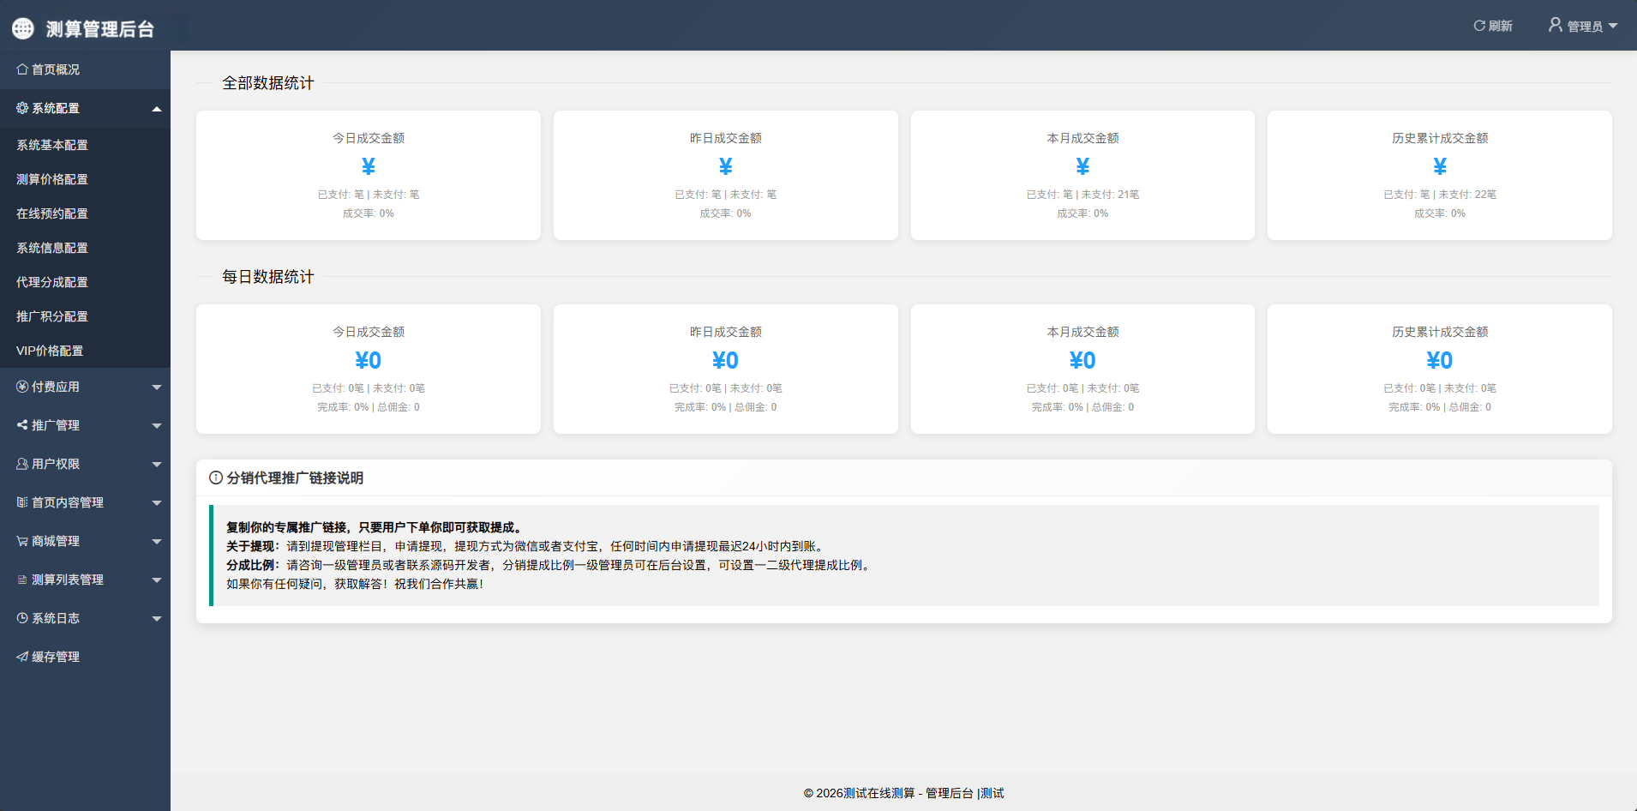
Task: Expand the 测算列表管理 submenu arrow
Action: tap(157, 580)
